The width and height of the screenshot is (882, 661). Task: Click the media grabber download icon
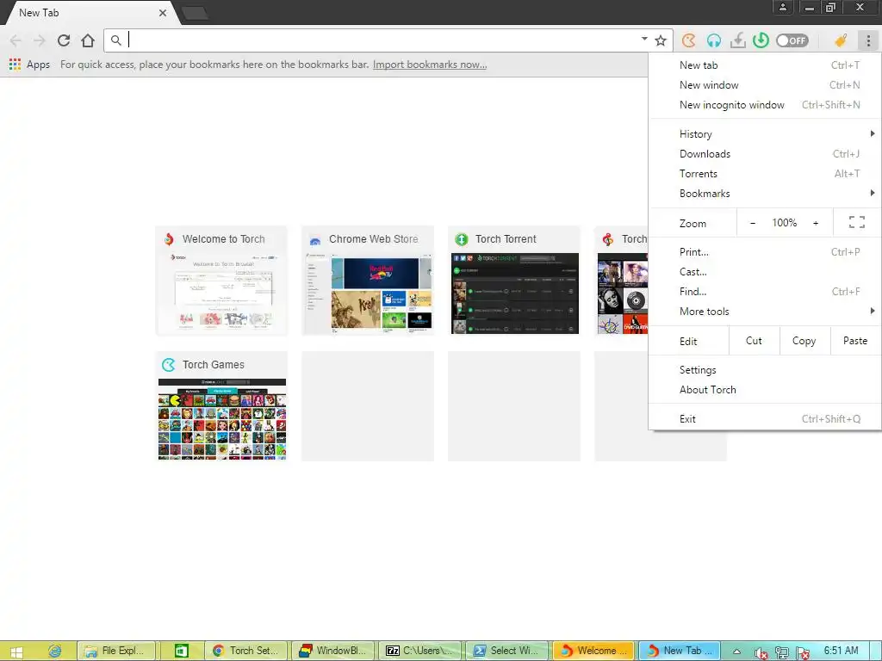coord(737,40)
